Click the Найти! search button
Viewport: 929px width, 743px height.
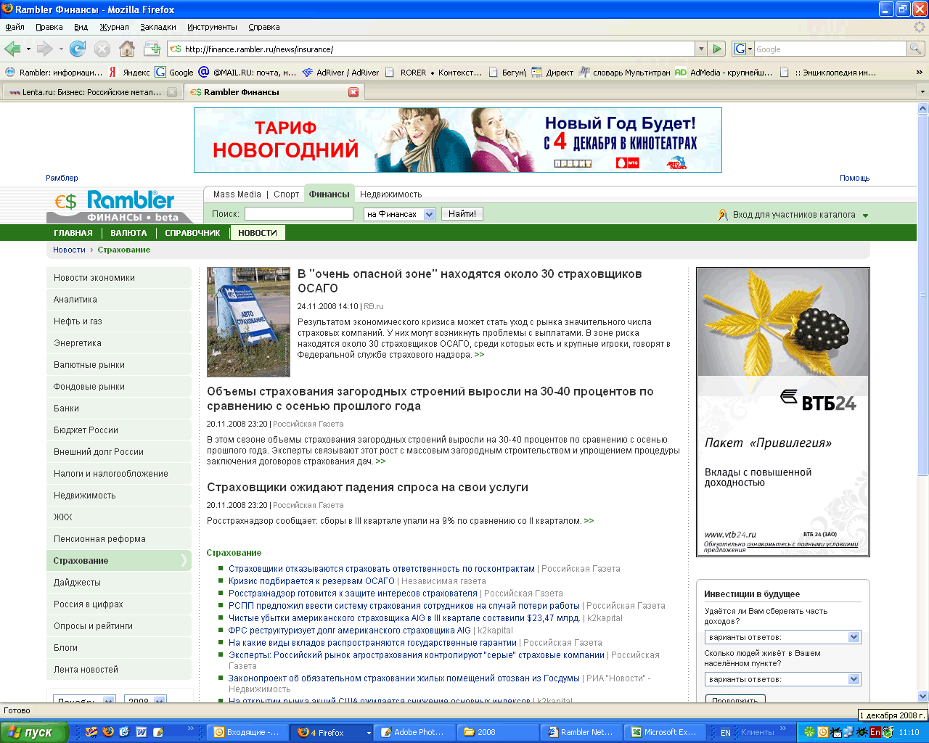(462, 214)
